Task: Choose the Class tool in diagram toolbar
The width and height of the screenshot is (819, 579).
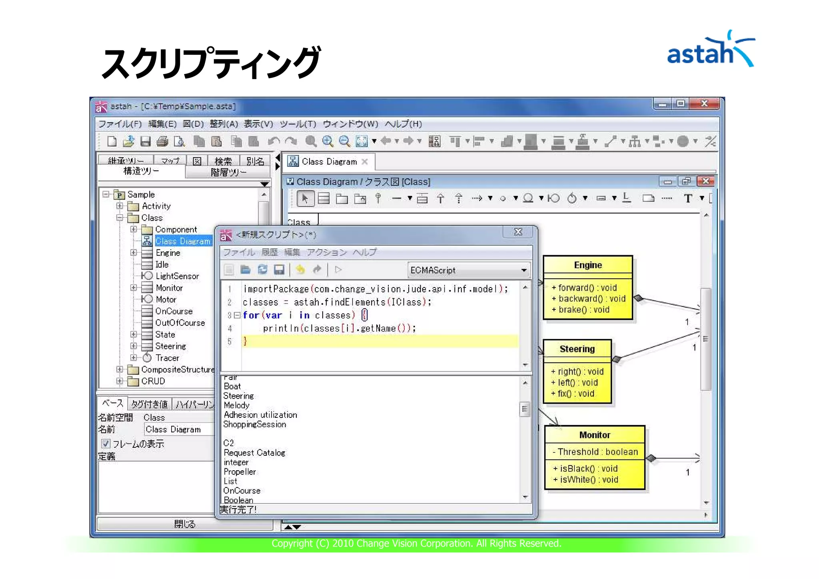Action: click(x=324, y=198)
